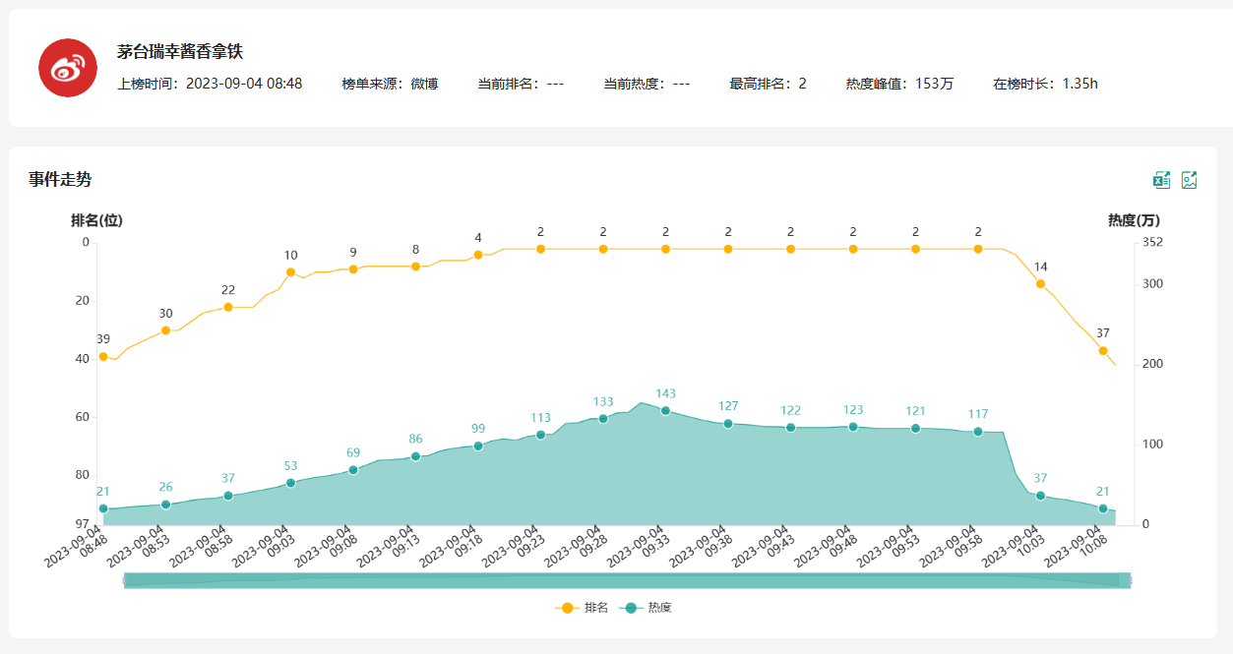Click the 热度 data point labeled 117
The width and height of the screenshot is (1233, 654).
point(978,432)
